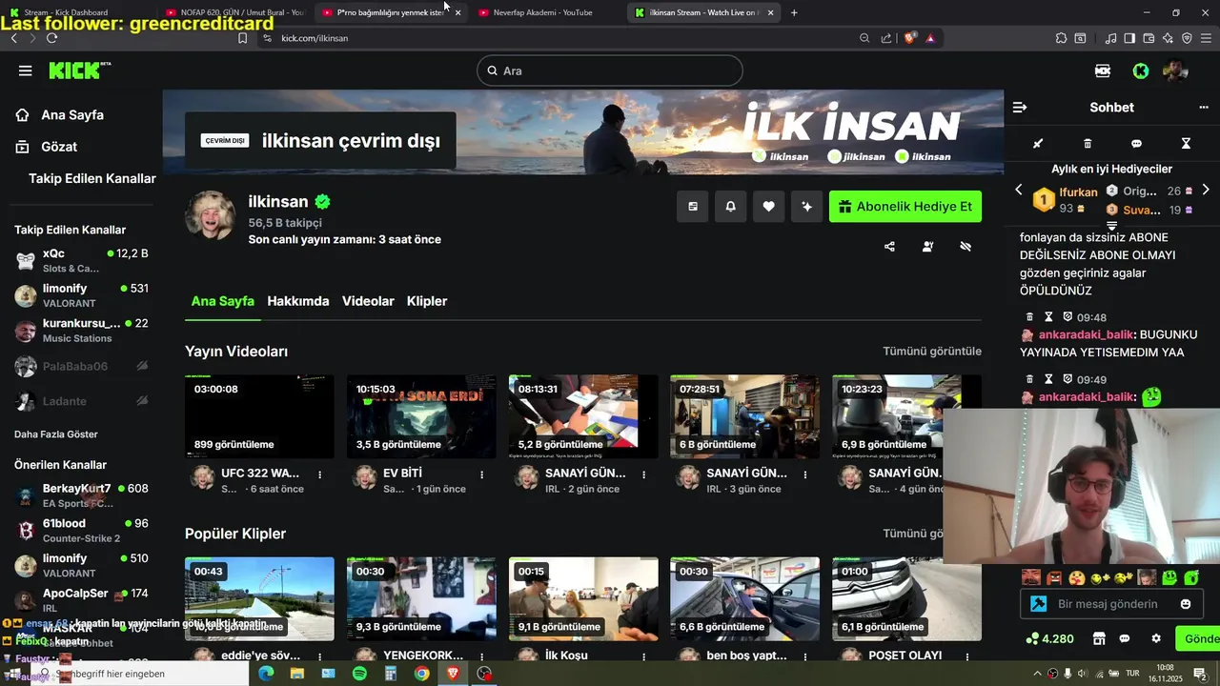Switch to Hakkımda tab
The image size is (1220, 686).
(x=298, y=301)
